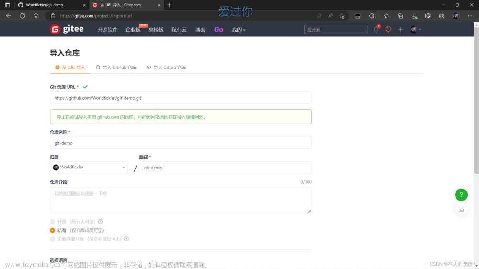Open 博客 navigation link
The width and height of the screenshot is (479, 269).
coord(200,30)
